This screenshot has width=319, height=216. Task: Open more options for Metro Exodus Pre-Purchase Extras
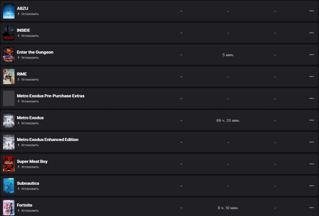311,98
